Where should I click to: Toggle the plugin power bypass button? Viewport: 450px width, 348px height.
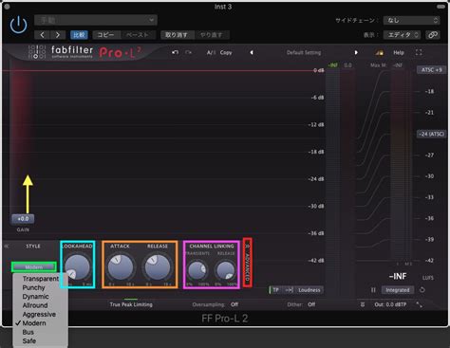18,25
